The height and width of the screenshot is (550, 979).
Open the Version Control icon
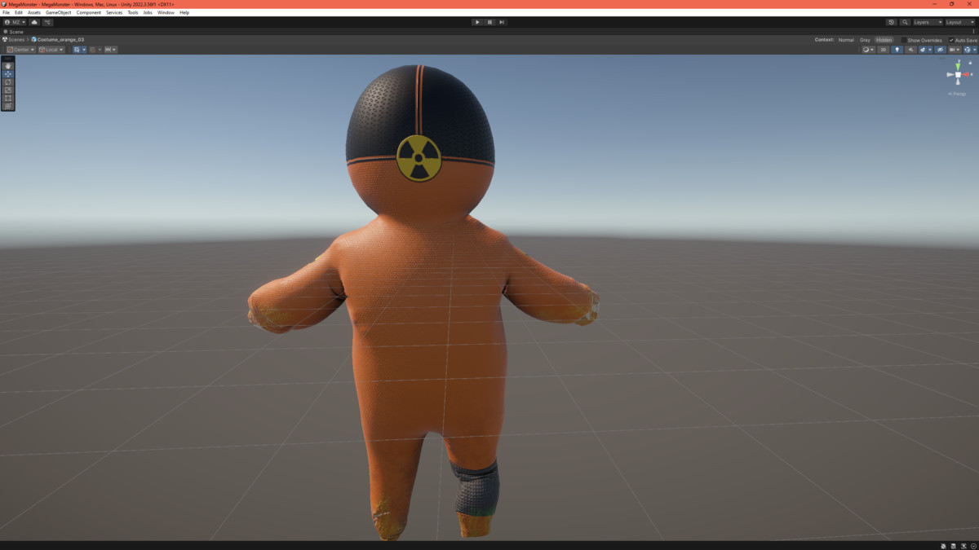(47, 22)
